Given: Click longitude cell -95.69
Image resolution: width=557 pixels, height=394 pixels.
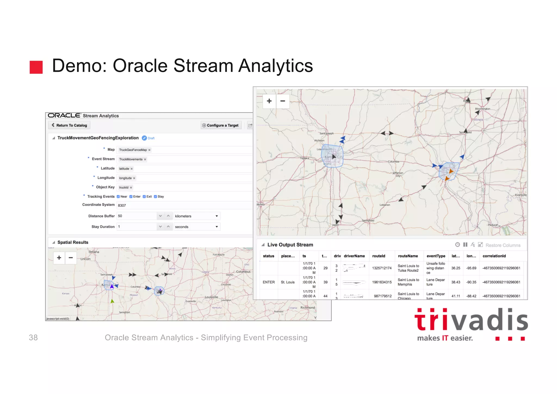Looking at the screenshot, I should (471, 268).
